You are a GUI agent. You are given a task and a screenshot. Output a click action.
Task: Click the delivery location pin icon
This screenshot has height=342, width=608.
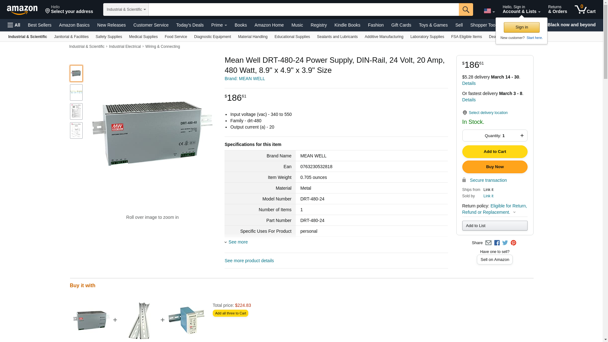tap(465, 113)
